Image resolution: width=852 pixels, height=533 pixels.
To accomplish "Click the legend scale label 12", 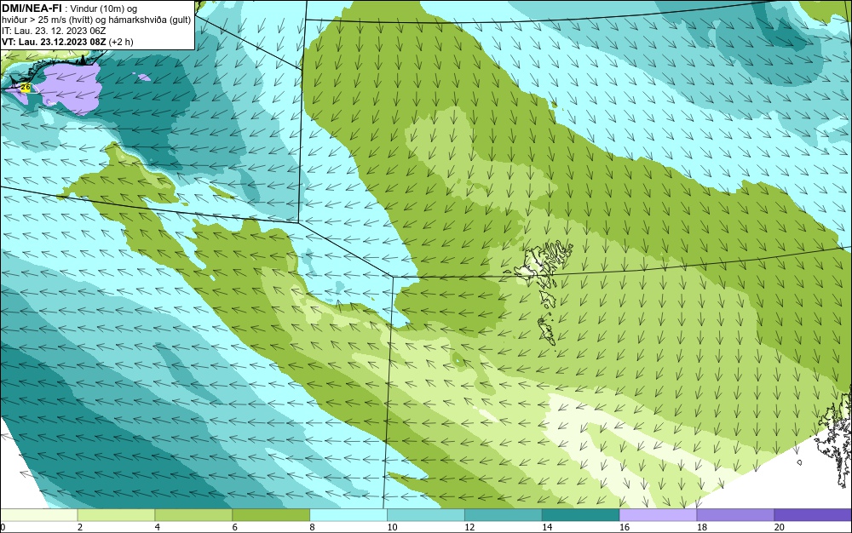I will pyautogui.click(x=469, y=527).
